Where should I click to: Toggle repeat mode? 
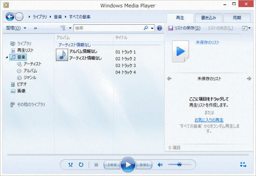81,164
